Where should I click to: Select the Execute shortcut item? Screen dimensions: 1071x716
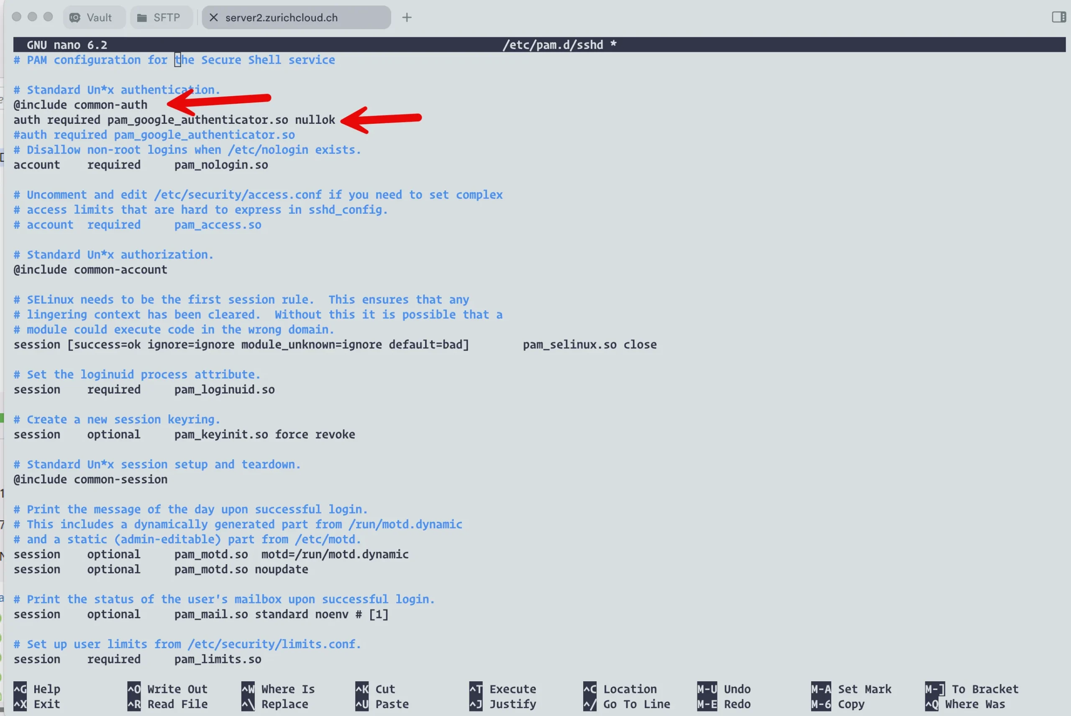pyautogui.click(x=512, y=689)
